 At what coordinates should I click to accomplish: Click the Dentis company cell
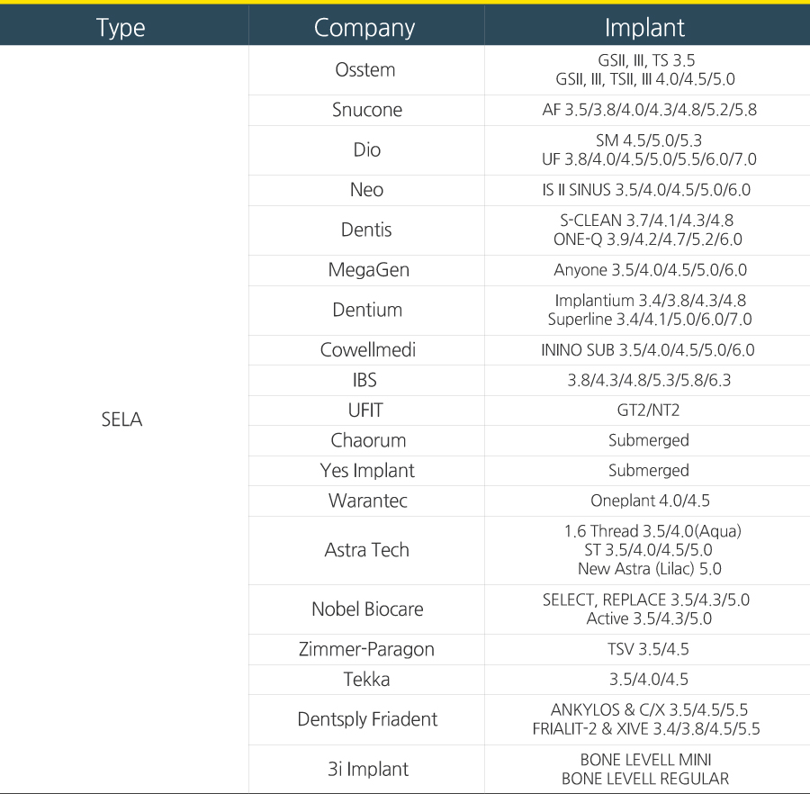coord(366,230)
